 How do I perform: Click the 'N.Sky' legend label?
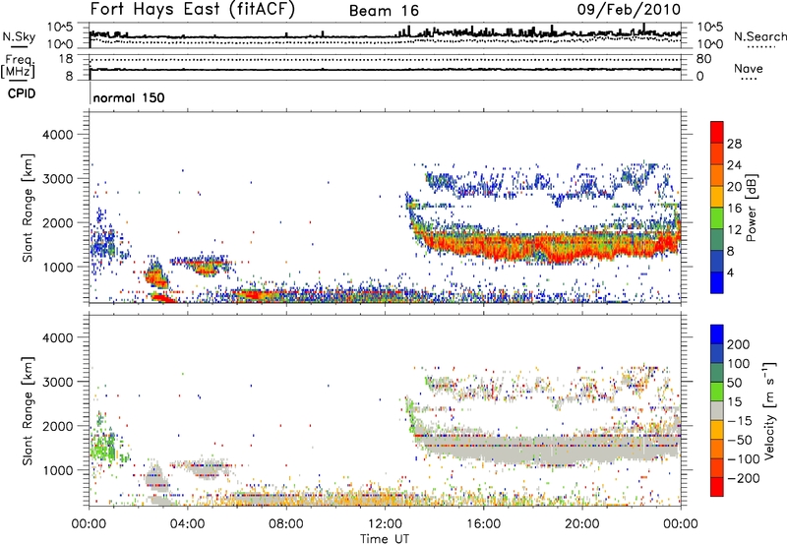[19, 36]
